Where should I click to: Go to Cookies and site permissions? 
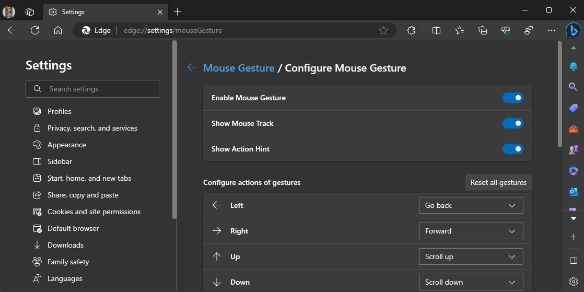pos(94,212)
